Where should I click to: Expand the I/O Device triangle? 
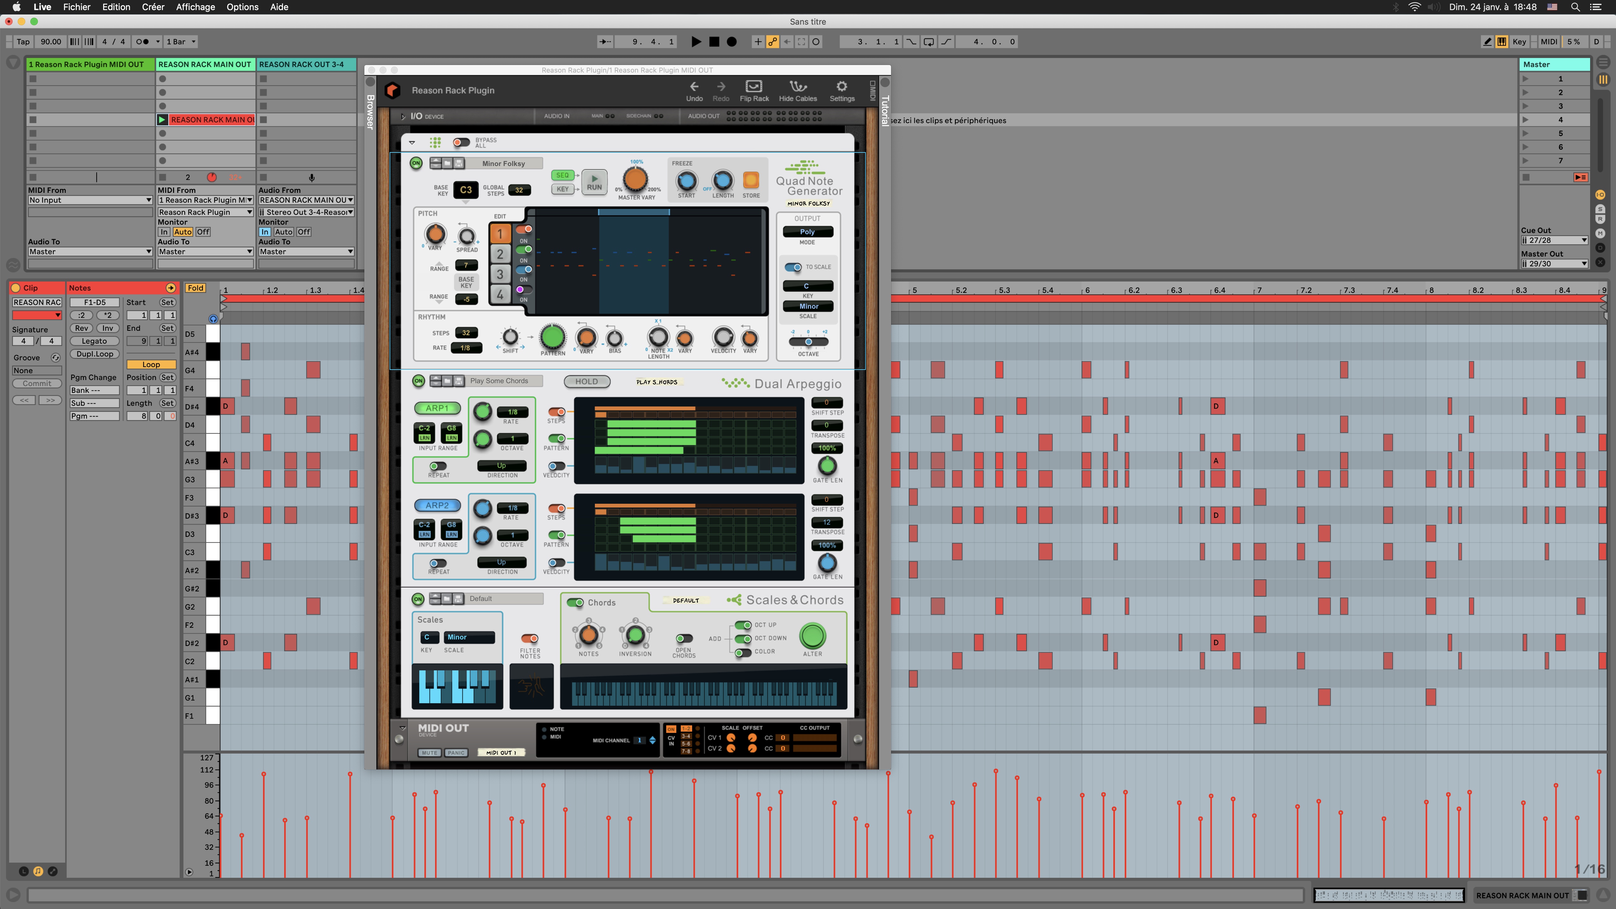tap(404, 116)
